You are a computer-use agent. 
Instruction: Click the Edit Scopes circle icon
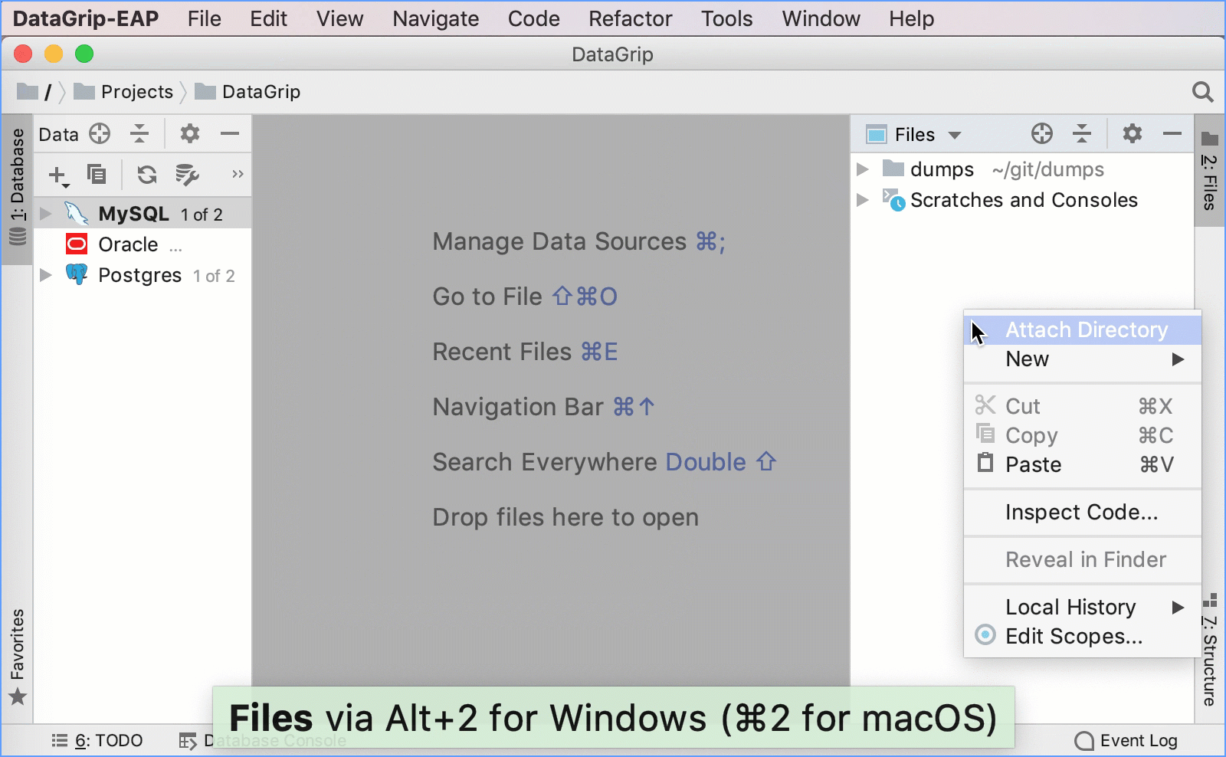tap(985, 635)
